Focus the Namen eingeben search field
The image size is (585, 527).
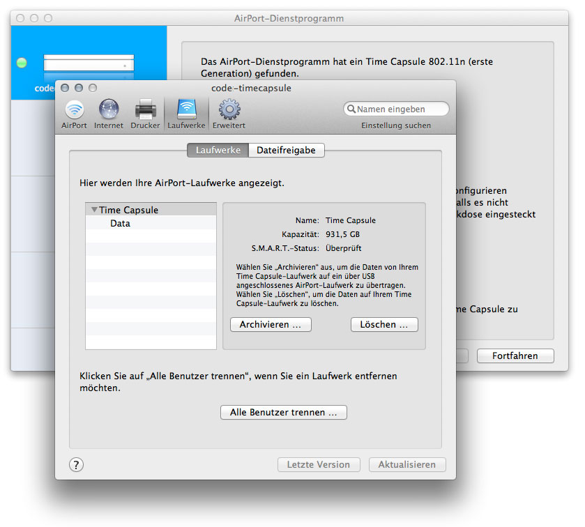[x=400, y=109]
